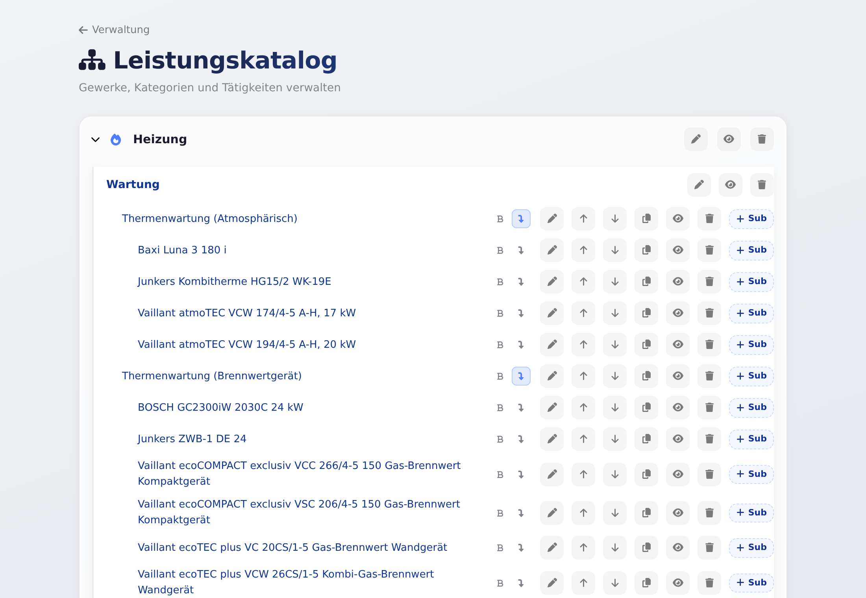This screenshot has height=598, width=866.
Task: Delete the Heizung trade
Action: click(x=762, y=139)
